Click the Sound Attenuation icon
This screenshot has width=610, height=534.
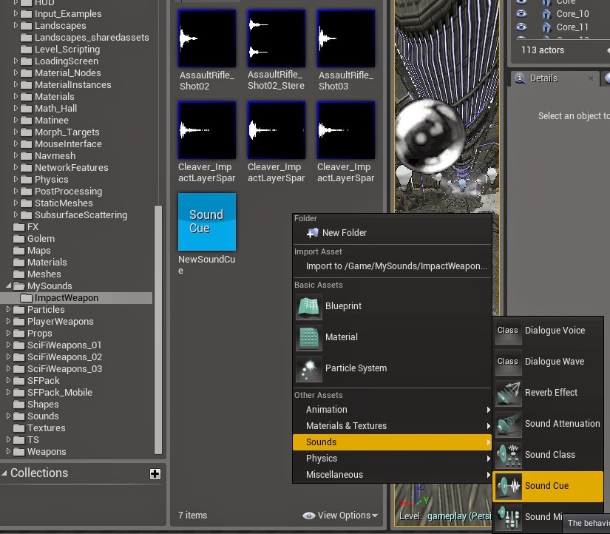coord(509,424)
